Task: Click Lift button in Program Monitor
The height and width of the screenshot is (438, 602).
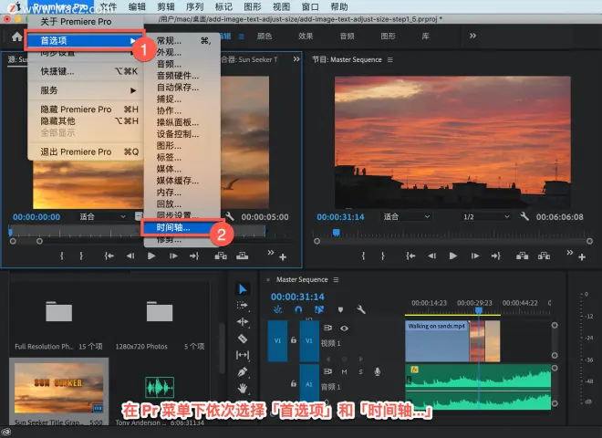Action: click(522, 255)
